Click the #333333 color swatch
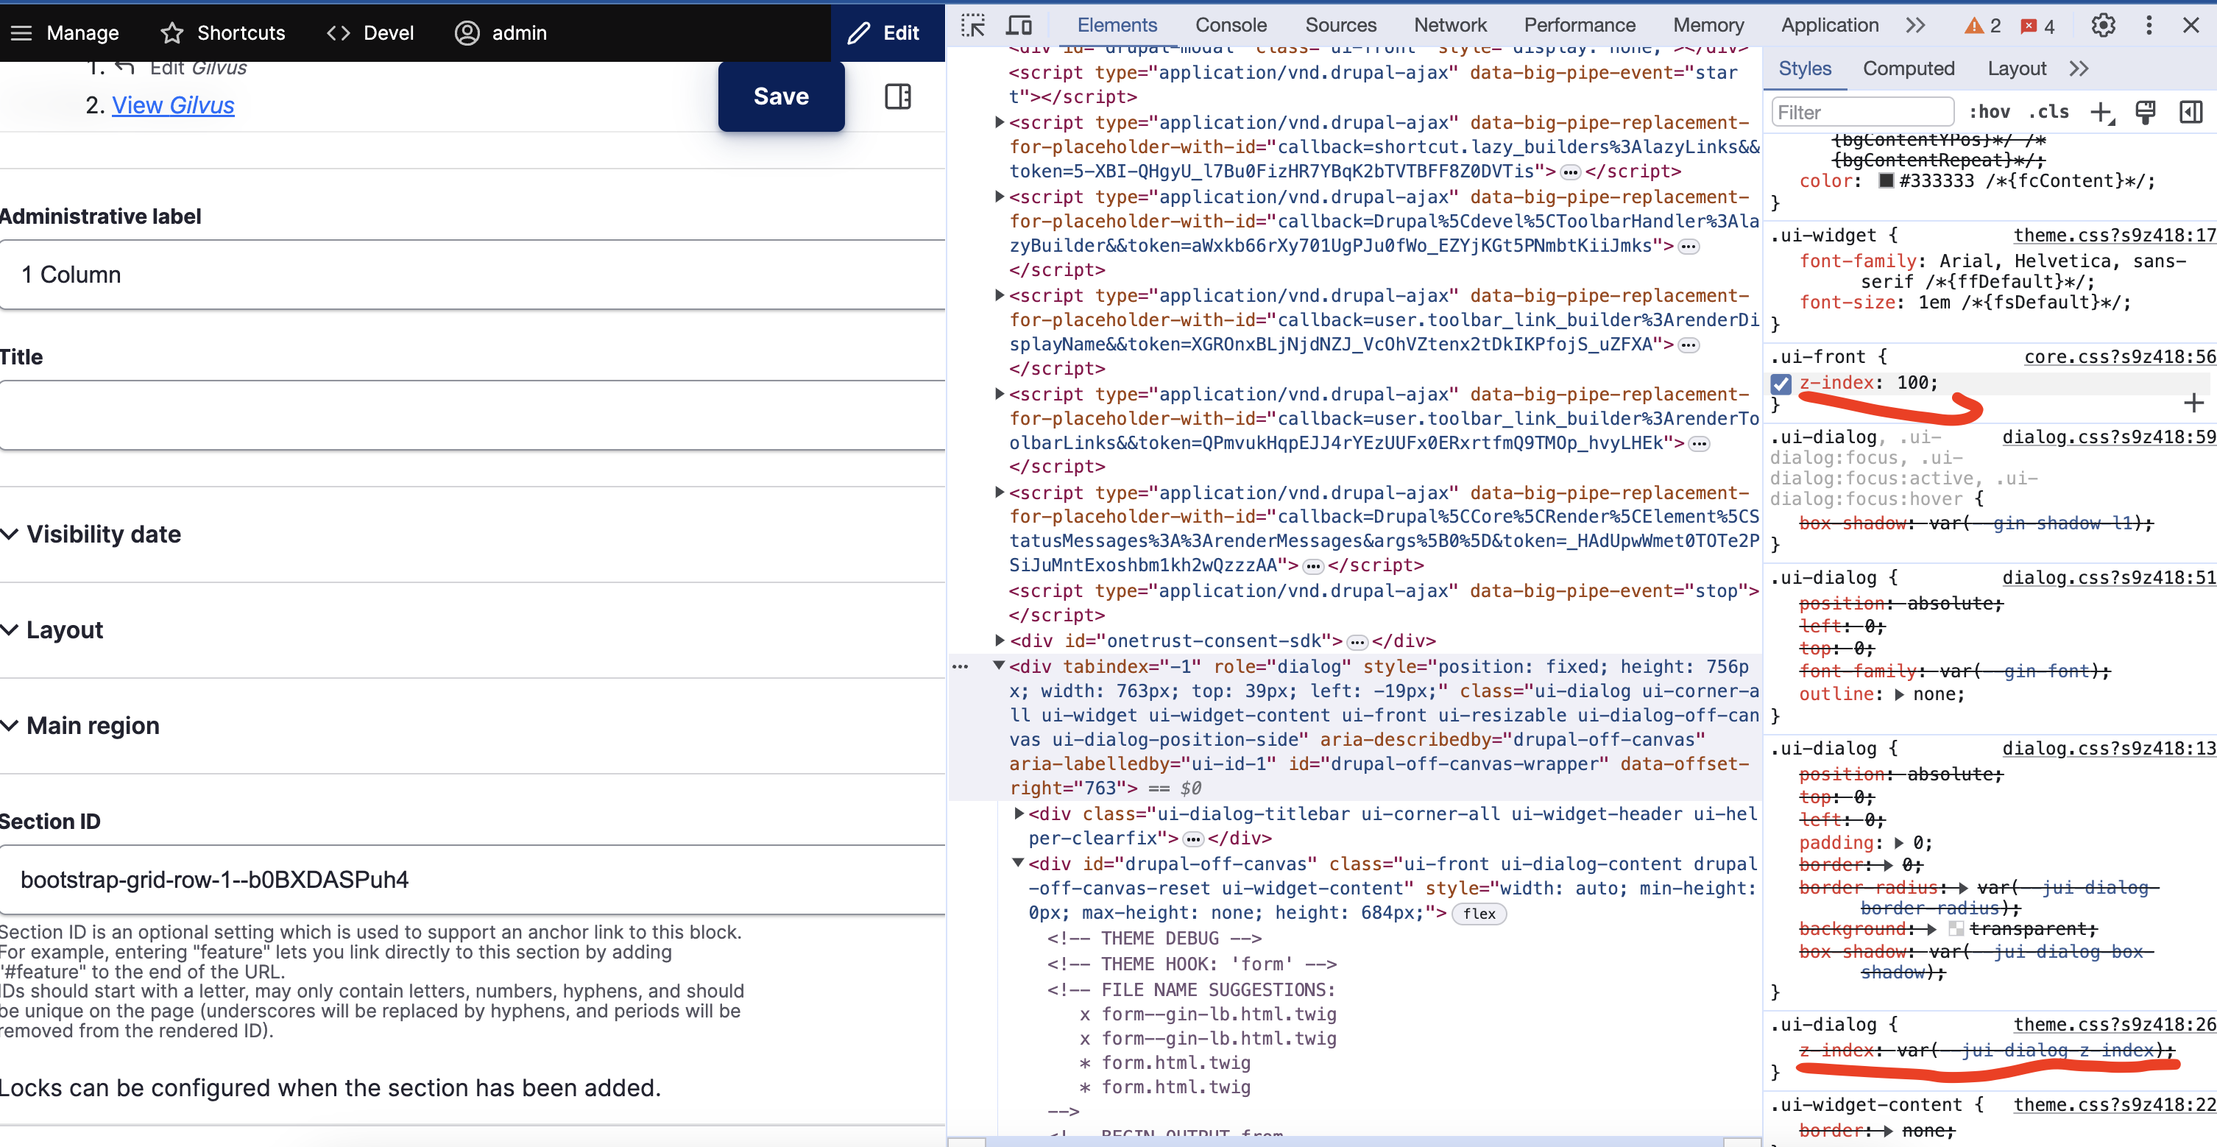 tap(1887, 181)
